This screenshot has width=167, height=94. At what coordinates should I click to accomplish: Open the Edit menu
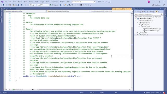click(10, 2)
